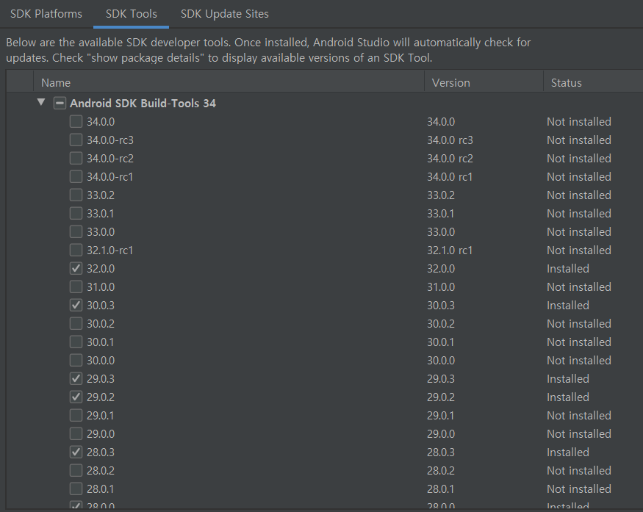
Task: Tick the 29.0.0 checkbox
Action: 76,433
